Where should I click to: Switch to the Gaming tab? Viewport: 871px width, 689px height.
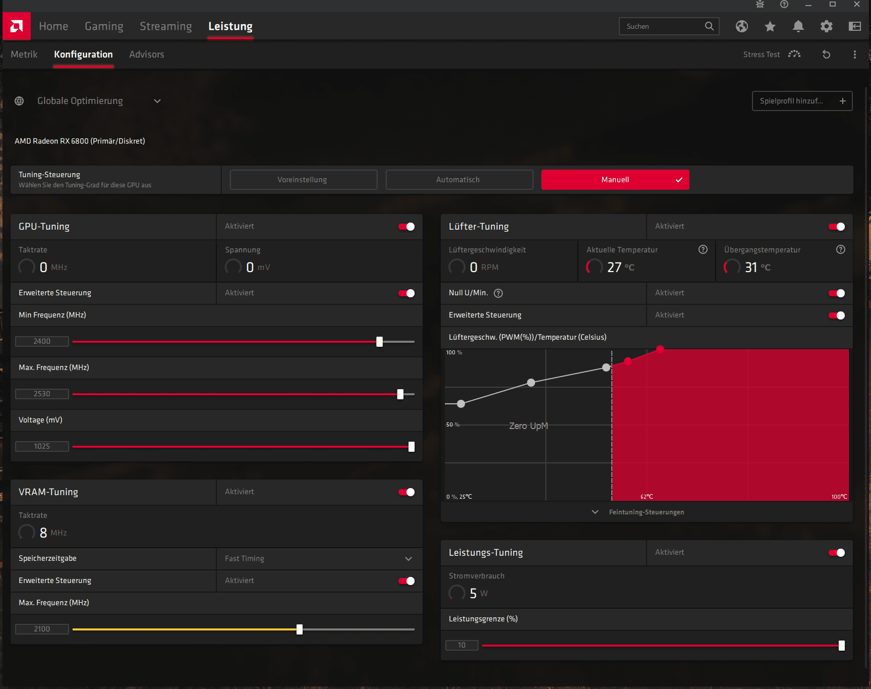tap(104, 26)
